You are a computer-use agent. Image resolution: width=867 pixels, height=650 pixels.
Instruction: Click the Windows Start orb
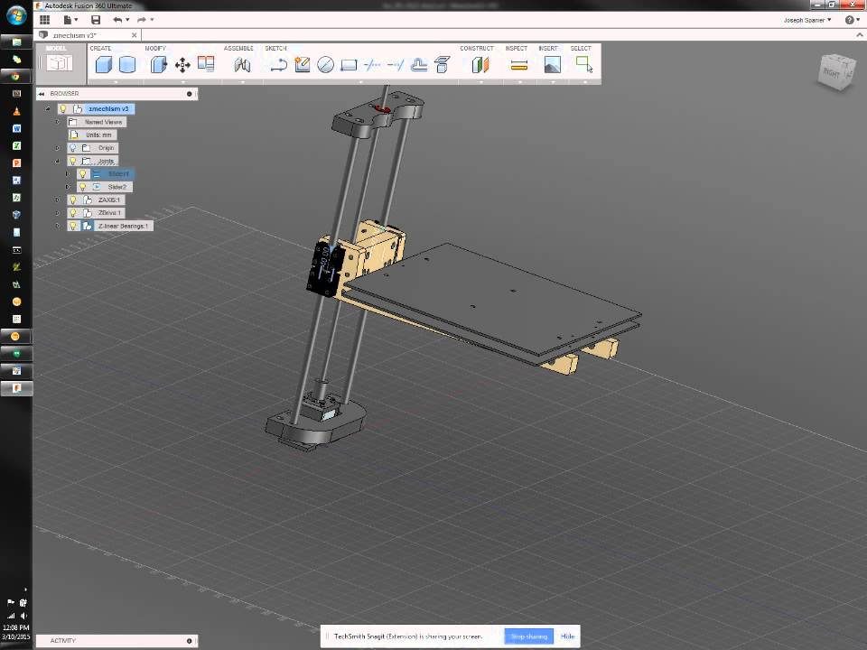point(15,15)
